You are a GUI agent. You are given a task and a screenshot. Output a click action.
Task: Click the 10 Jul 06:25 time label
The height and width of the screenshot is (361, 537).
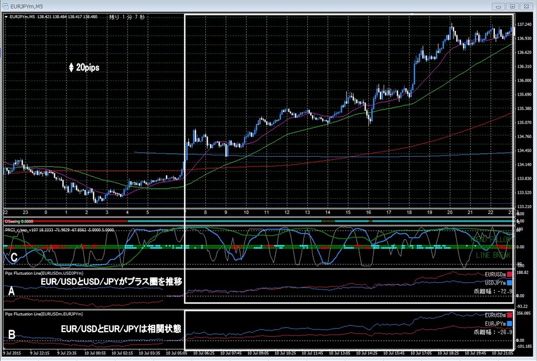coord(204,353)
